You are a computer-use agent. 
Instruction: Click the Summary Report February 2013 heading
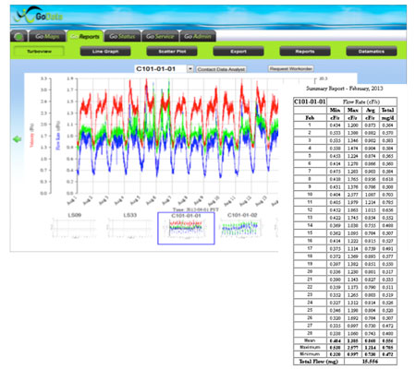pyautogui.click(x=345, y=89)
